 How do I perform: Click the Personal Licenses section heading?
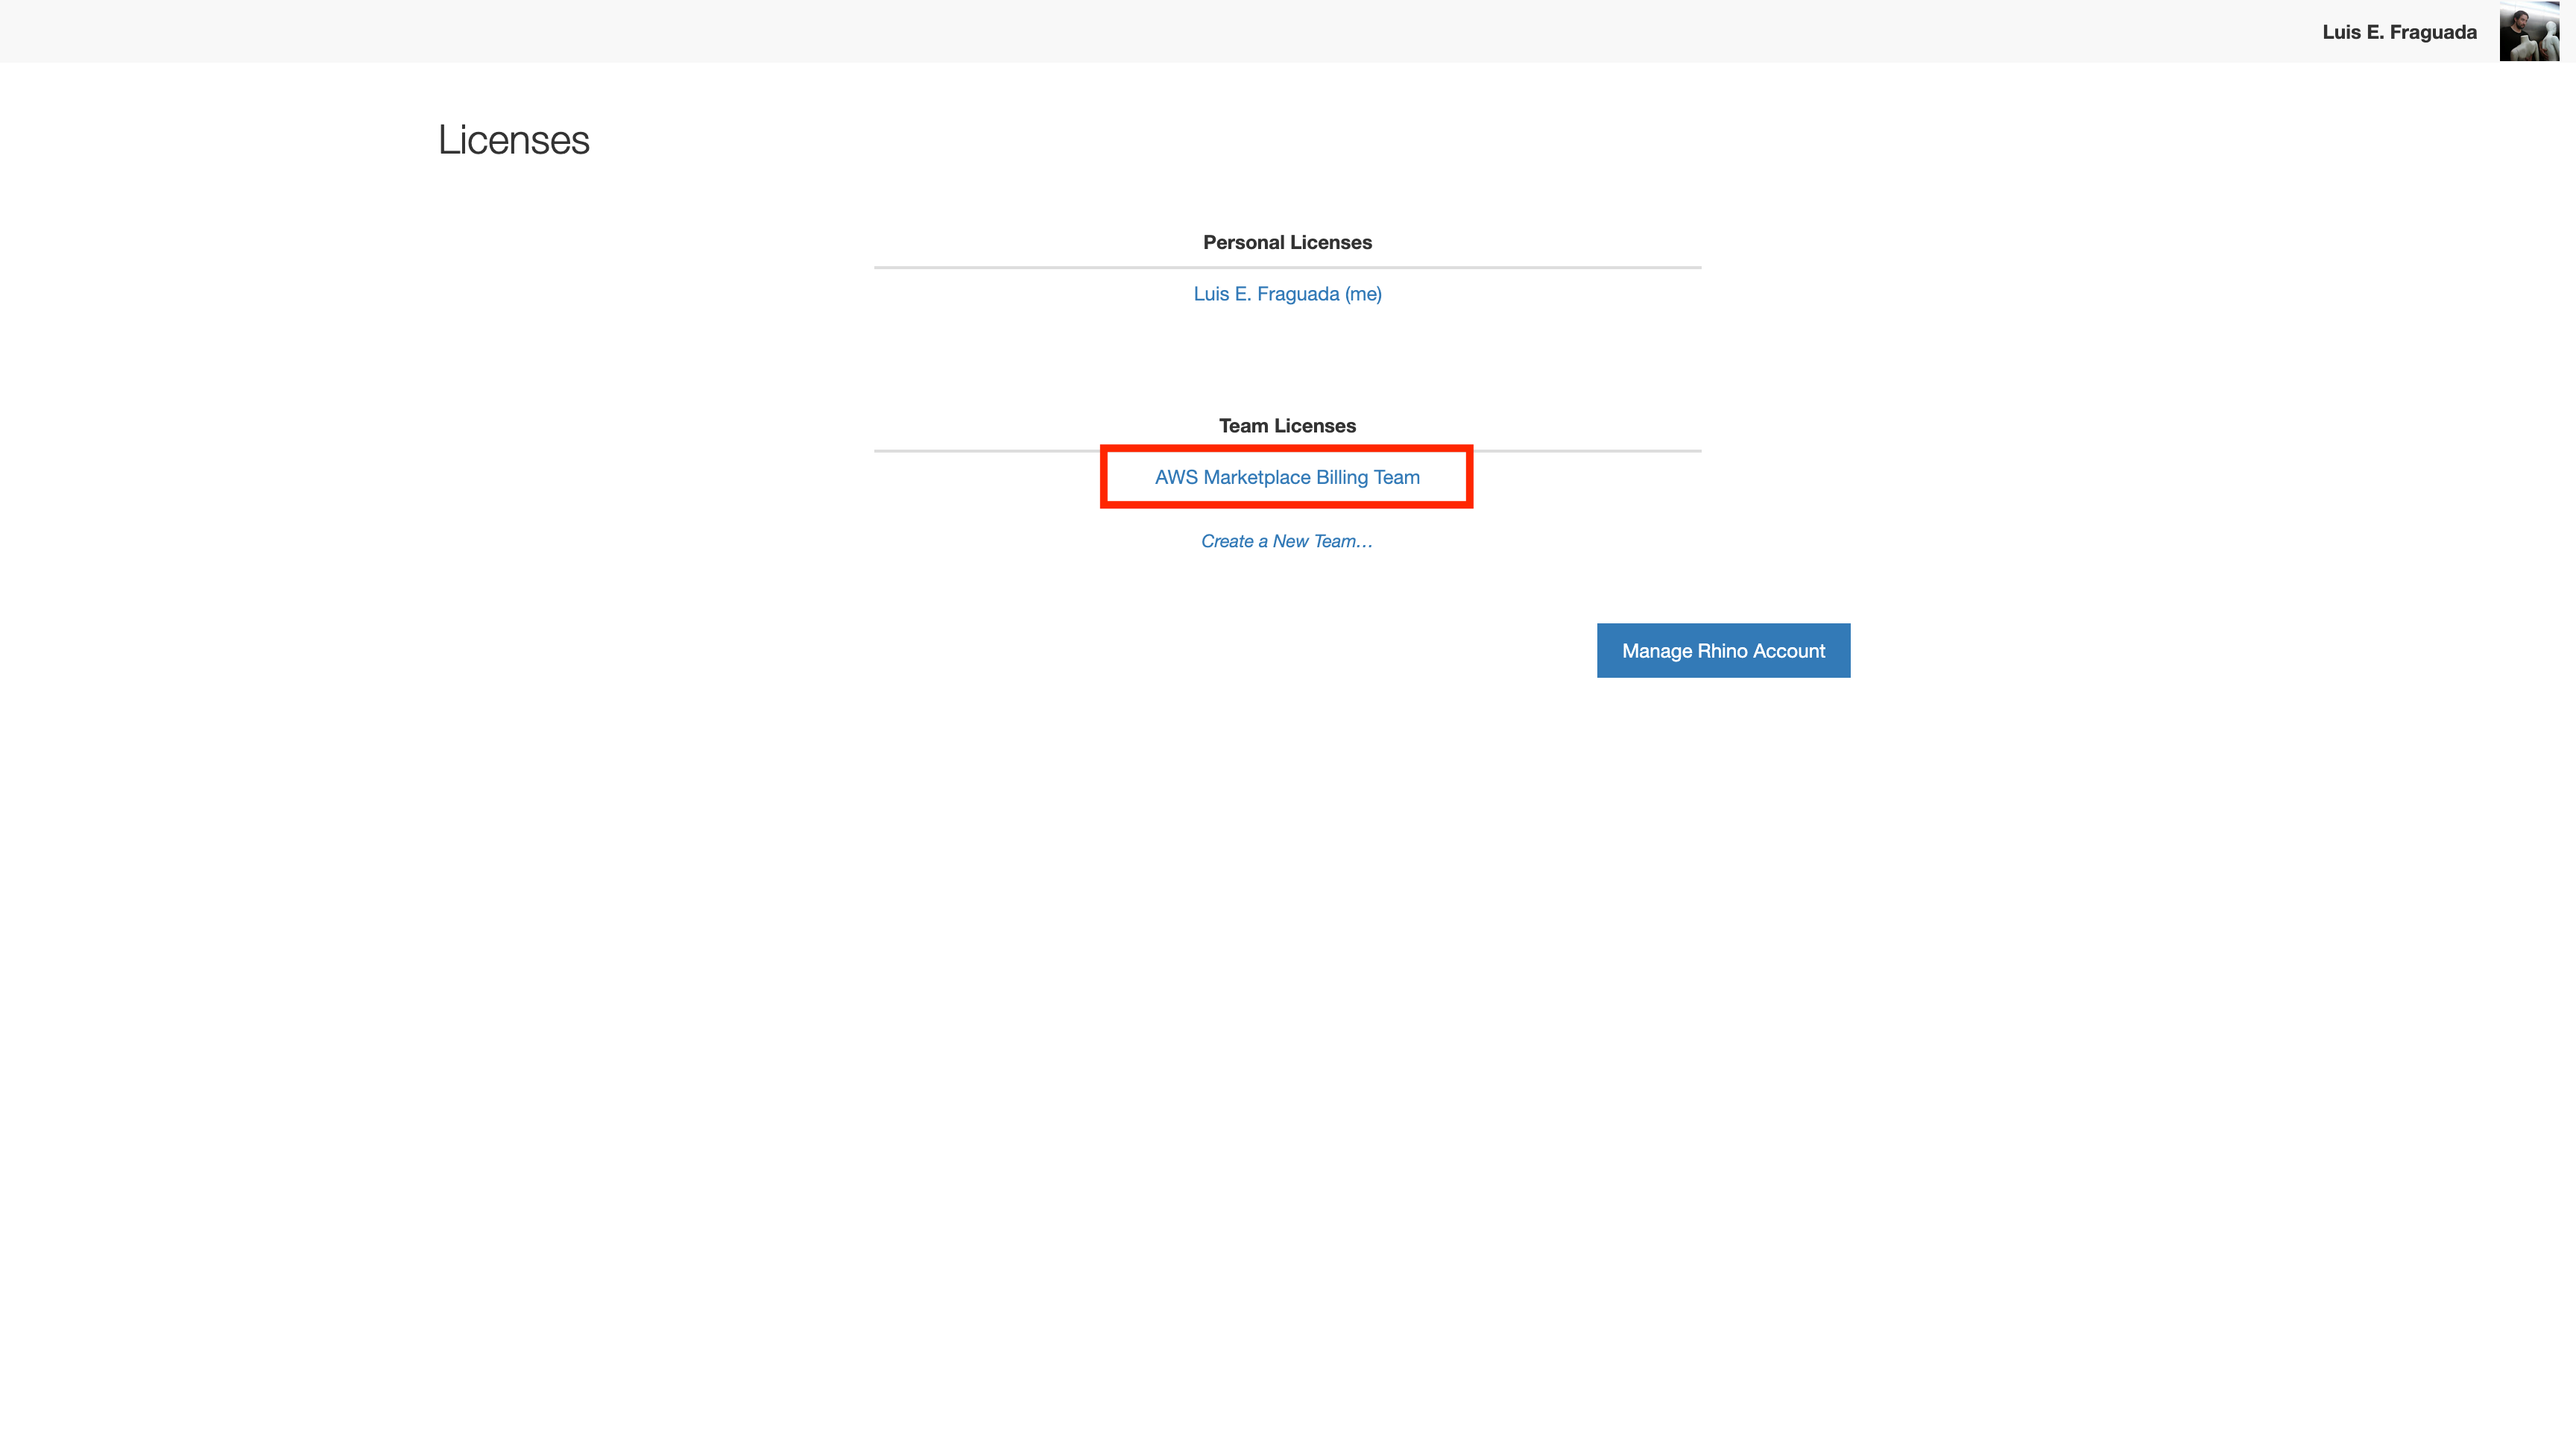click(1287, 242)
